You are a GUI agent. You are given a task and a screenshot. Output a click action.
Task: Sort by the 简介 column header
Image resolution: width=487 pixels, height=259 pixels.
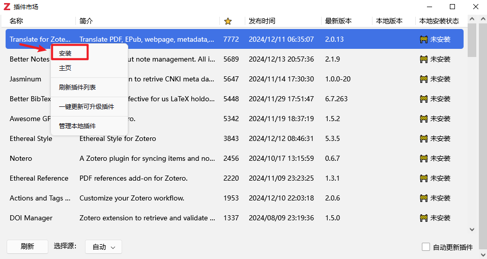[86, 21]
